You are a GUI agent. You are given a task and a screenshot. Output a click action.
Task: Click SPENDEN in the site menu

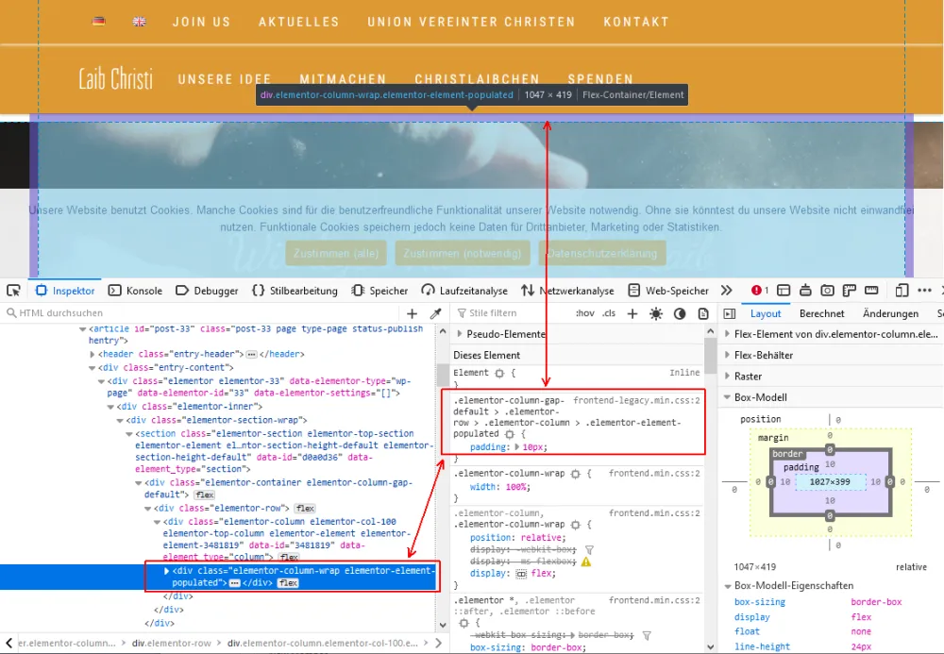(x=600, y=79)
